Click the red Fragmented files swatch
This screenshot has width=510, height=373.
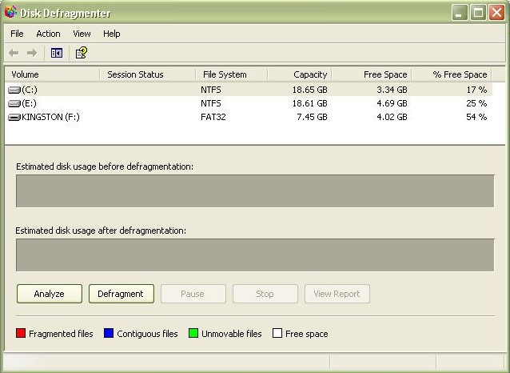pyautogui.click(x=21, y=334)
